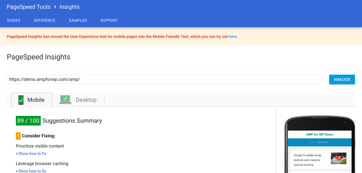362x173 pixels.
Task: Click the 'Google Fit update brings' article text
Action: click(307, 155)
